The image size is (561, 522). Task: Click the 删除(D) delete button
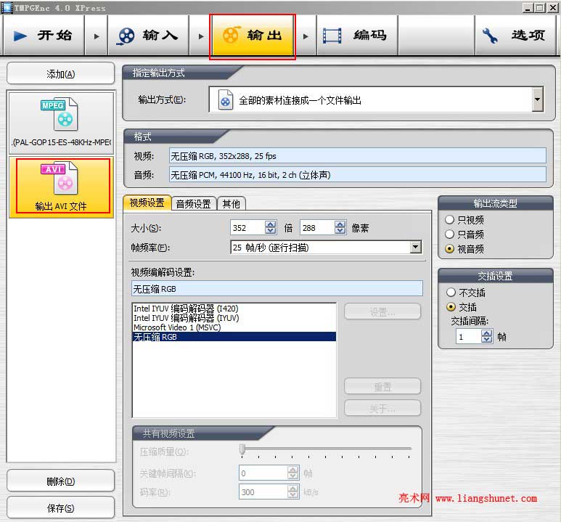60,481
